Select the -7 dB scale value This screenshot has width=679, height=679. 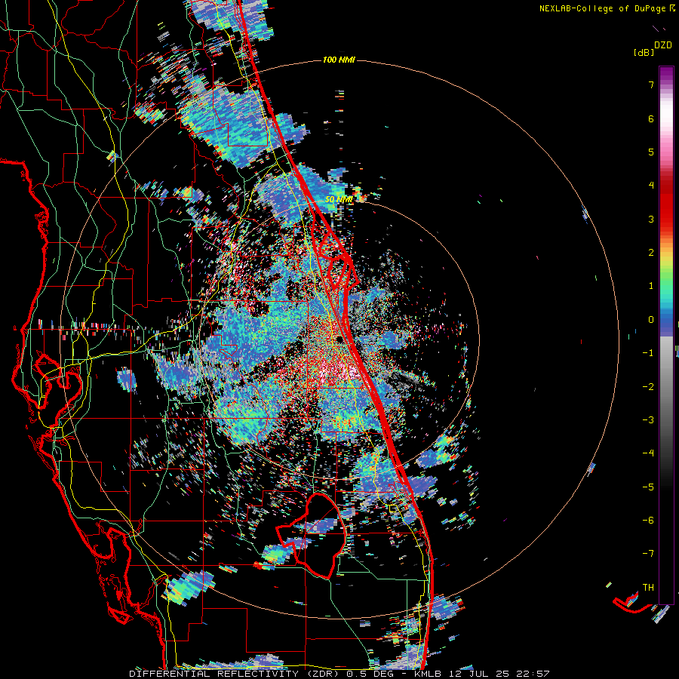[648, 554]
